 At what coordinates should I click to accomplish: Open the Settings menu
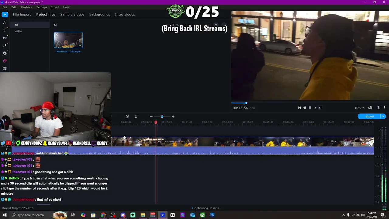(x=42, y=7)
